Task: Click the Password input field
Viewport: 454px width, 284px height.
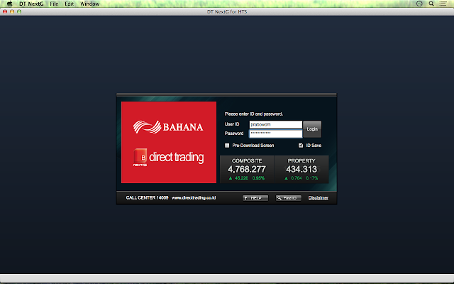Action: pyautogui.click(x=276, y=133)
